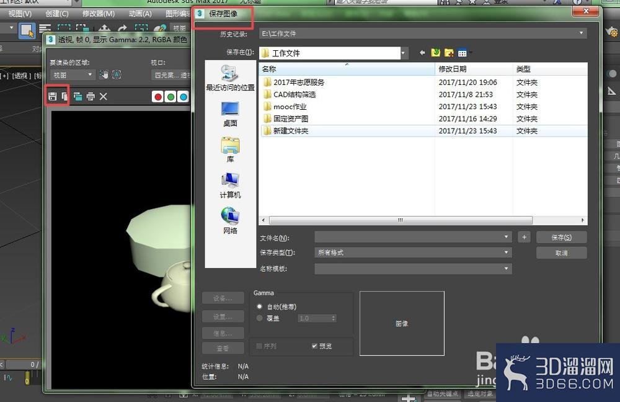620x402 pixels.
Task: Click the save image icon in render window
Action: (x=52, y=96)
